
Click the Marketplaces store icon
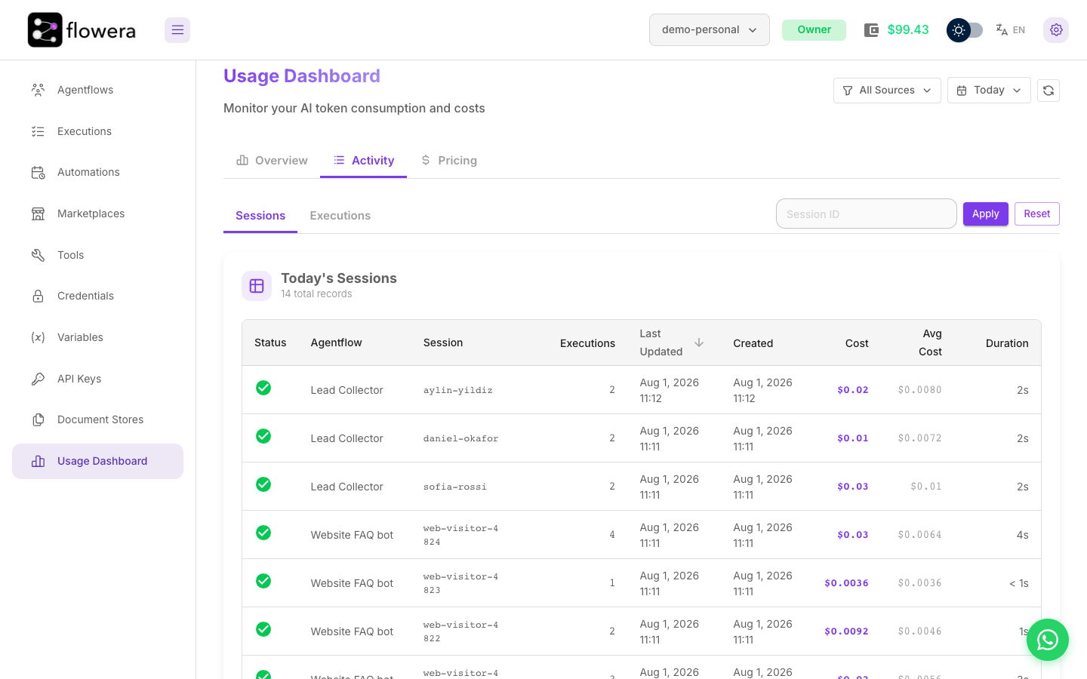click(38, 214)
